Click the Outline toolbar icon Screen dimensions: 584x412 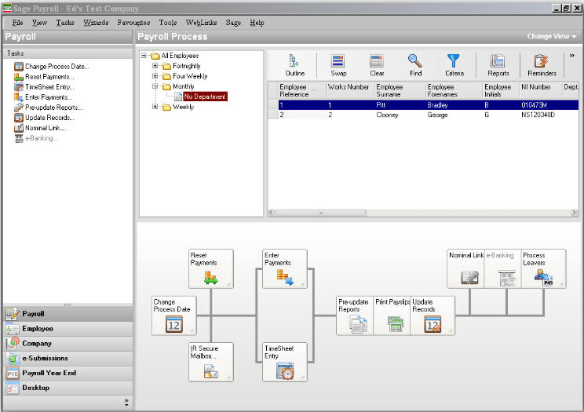[x=295, y=64]
